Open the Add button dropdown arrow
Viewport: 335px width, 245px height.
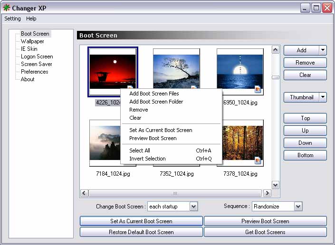pos(323,50)
